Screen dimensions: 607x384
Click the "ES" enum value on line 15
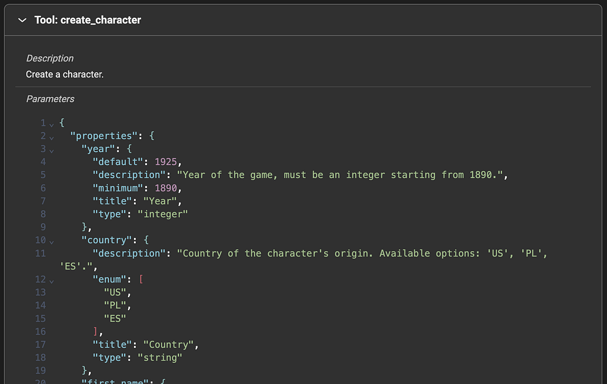pos(115,319)
